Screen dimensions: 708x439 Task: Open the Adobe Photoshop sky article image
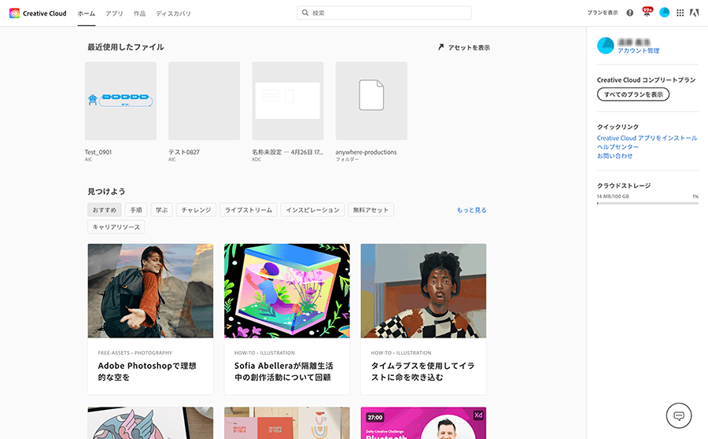[x=150, y=291]
